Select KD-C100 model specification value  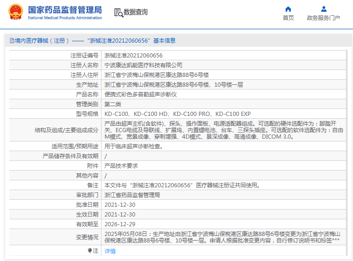pyautogui.click(x=177, y=114)
